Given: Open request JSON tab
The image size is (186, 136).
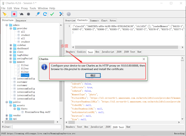Looking at the screenshot, I should point(119,52).
